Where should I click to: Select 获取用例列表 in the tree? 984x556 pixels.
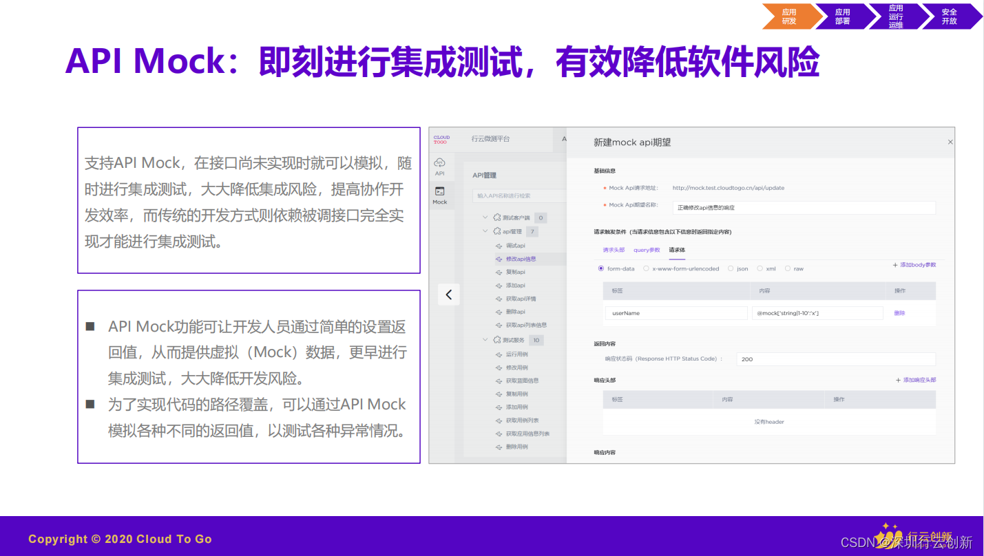coord(522,420)
